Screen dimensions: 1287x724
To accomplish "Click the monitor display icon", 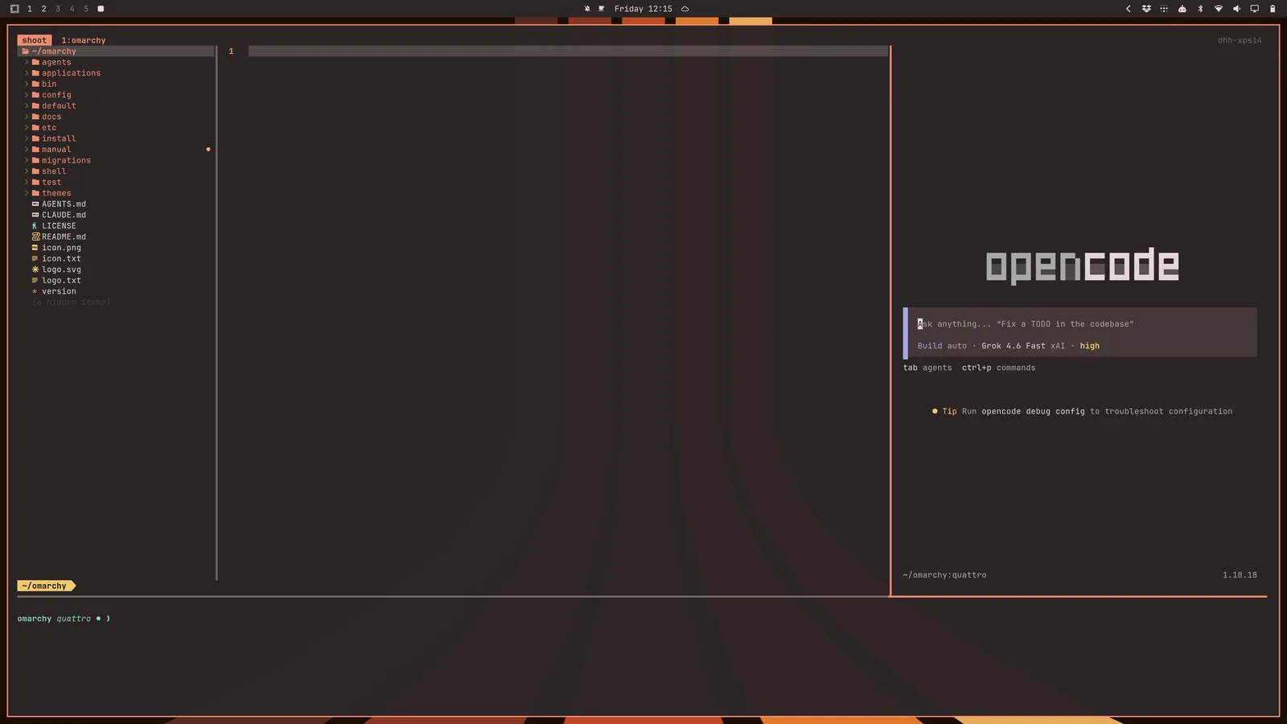I will [1254, 9].
